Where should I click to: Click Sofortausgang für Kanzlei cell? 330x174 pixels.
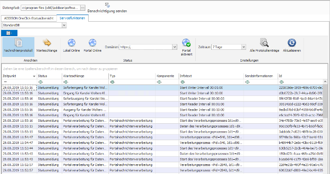85,98
